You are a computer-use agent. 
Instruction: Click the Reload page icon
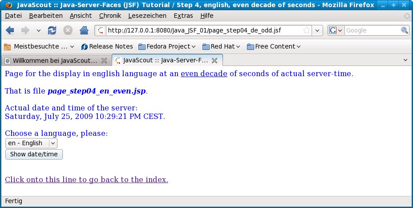(x=52, y=31)
